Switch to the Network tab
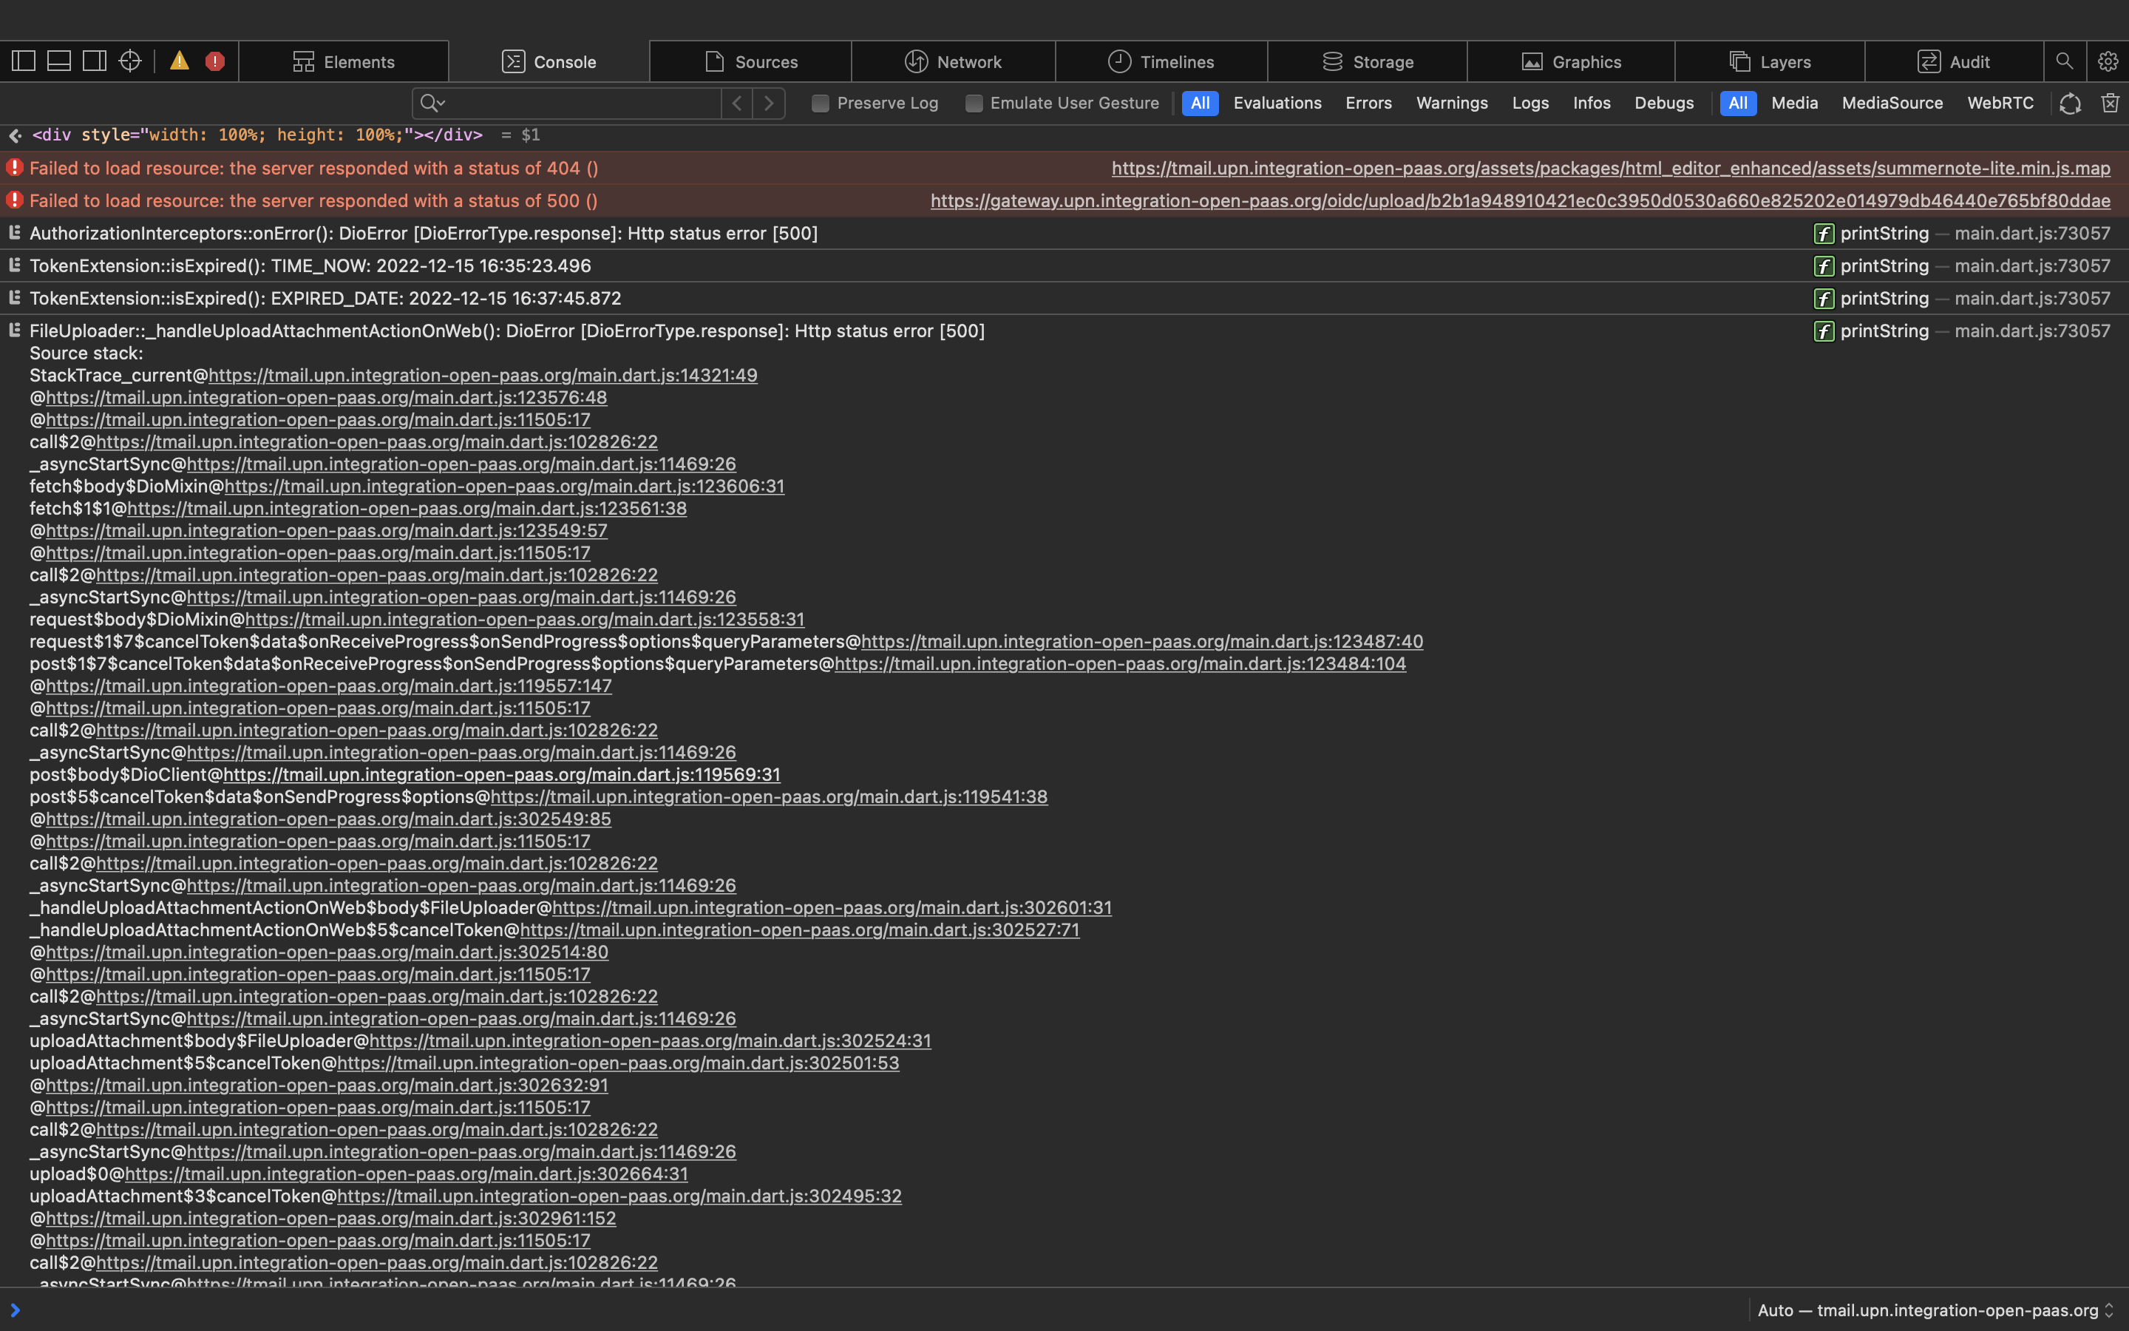 point(953,61)
